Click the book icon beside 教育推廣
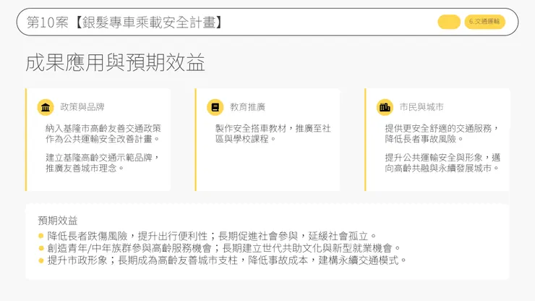535x301 pixels. coord(215,107)
